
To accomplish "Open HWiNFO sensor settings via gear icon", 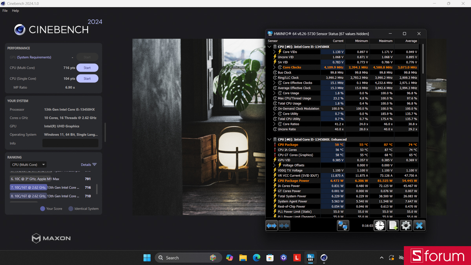I will coord(406,225).
